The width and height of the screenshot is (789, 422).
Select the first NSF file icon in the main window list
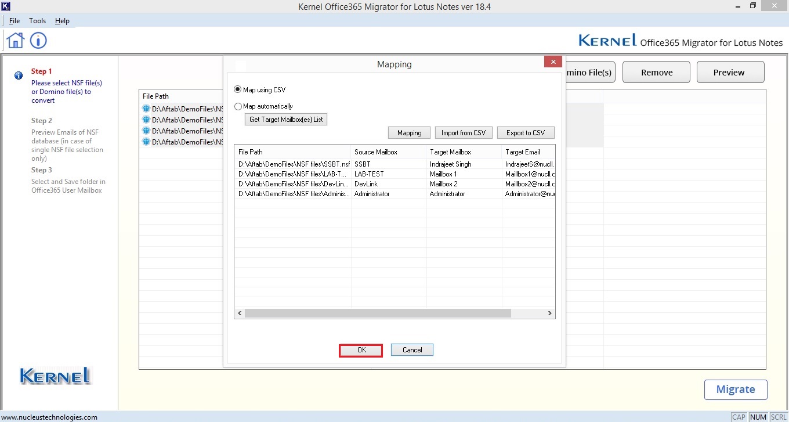(146, 109)
